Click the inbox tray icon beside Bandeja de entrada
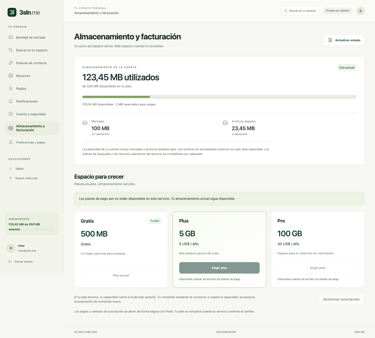Image resolution: width=375 pixels, height=338 pixels. (11, 37)
